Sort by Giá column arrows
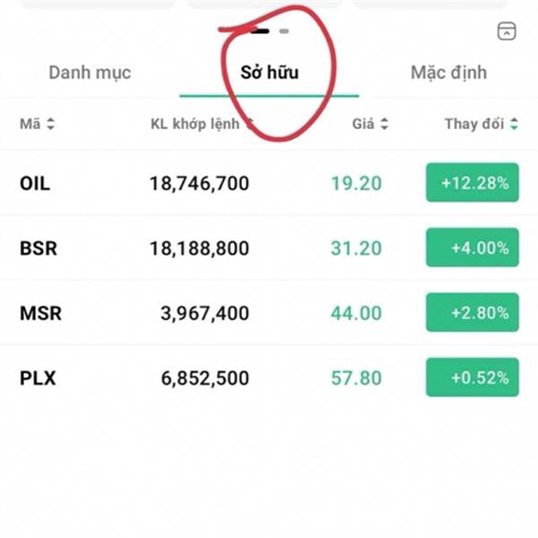 pos(385,125)
